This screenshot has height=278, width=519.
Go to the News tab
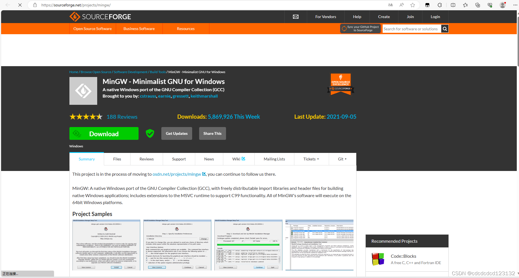pyautogui.click(x=209, y=159)
